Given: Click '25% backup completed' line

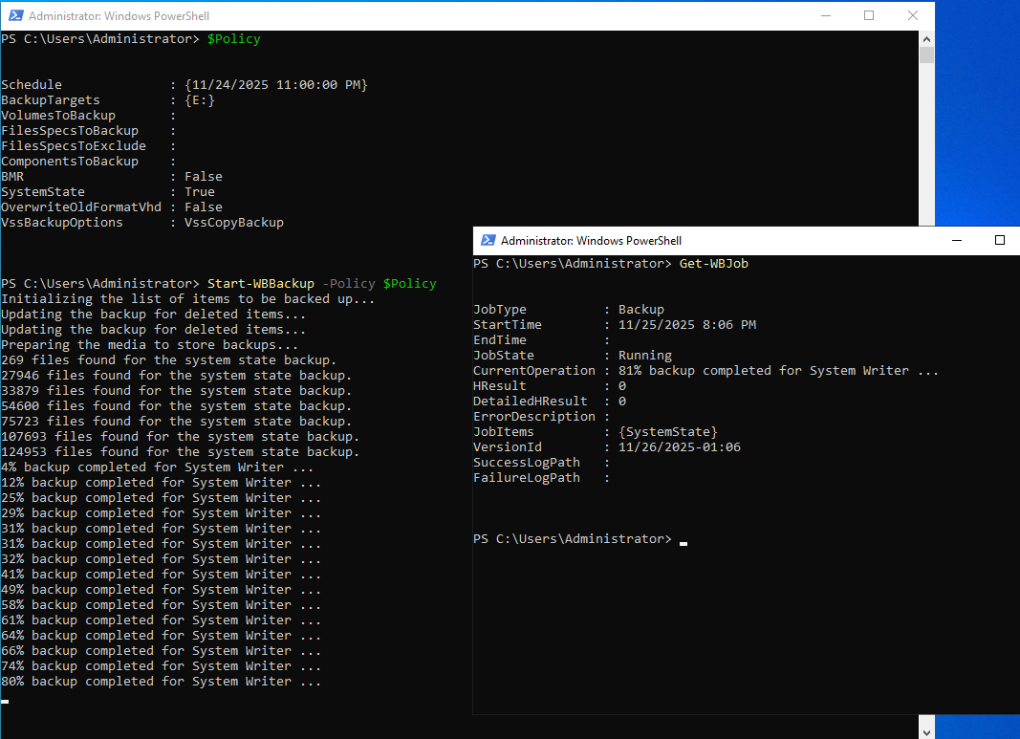Looking at the screenshot, I should coord(161,498).
